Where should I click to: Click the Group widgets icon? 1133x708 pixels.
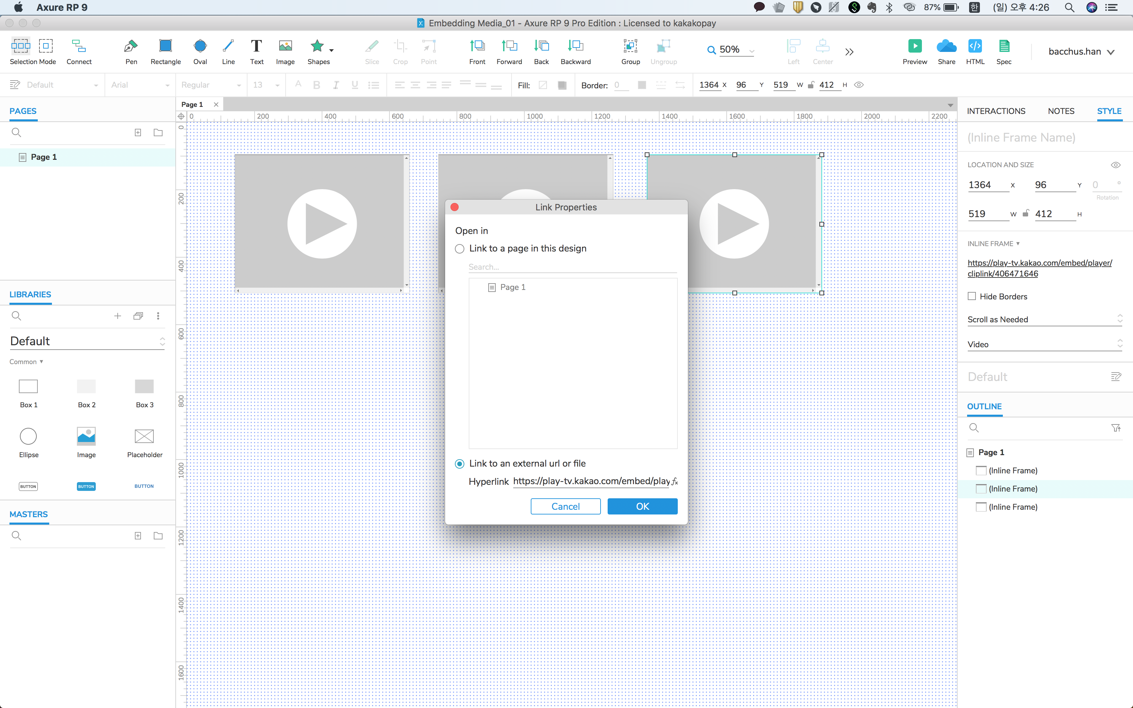(x=630, y=47)
